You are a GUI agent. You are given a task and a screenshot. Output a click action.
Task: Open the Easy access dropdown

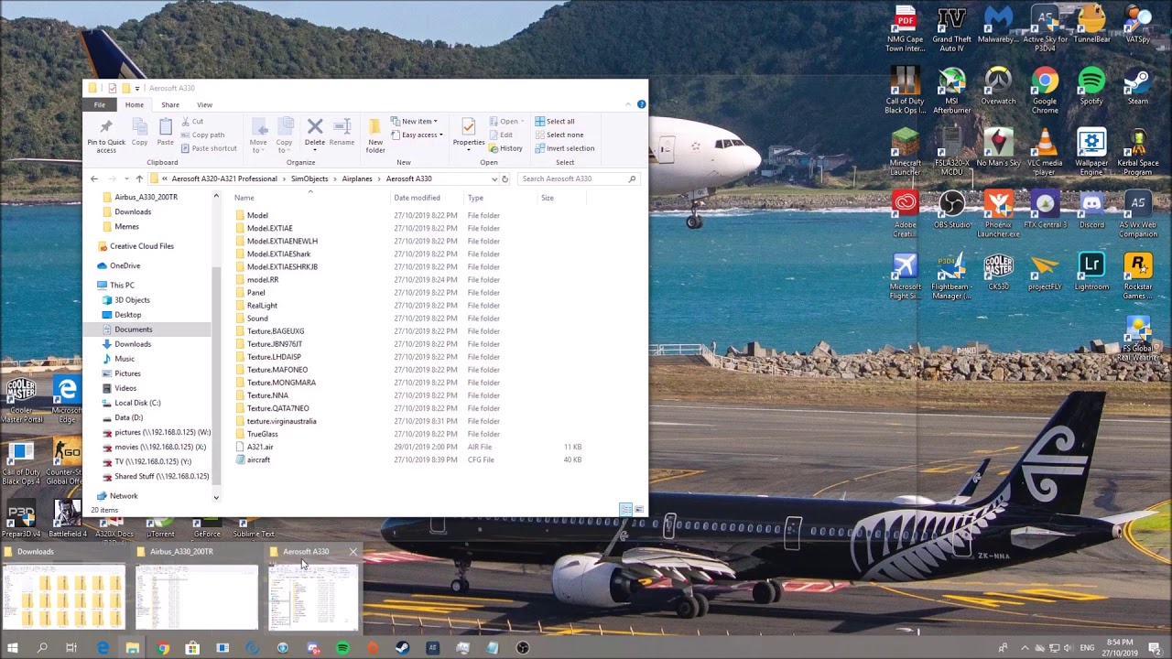point(417,135)
